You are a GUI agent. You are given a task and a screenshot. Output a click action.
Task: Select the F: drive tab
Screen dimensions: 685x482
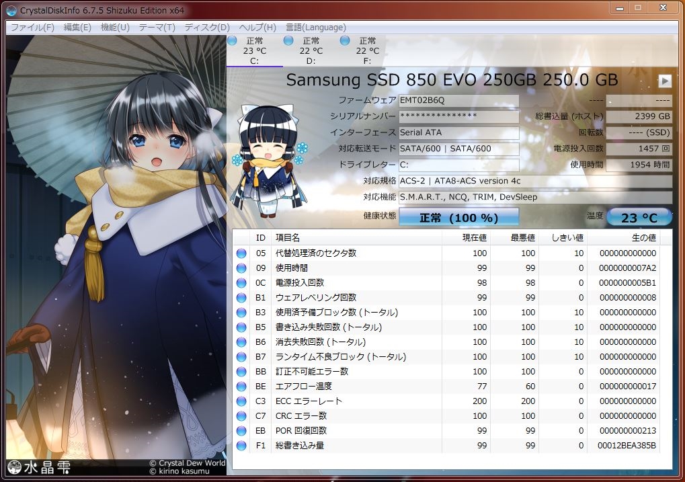click(367, 50)
